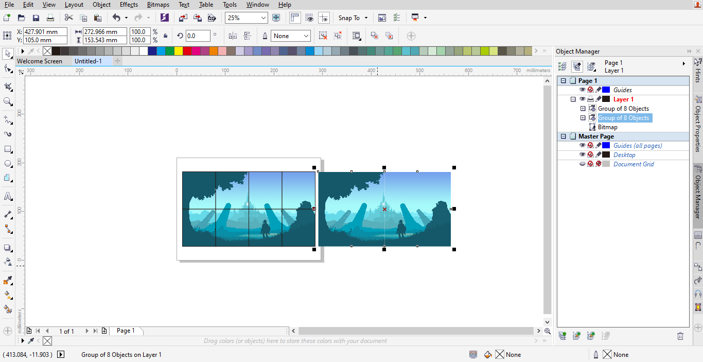Open the zoom level 25% dropdown
The image size is (703, 362).
[x=263, y=18]
